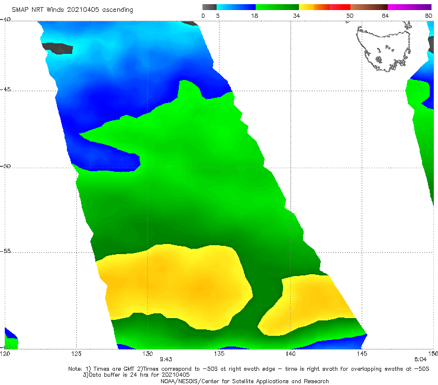Click the gray 0–5 segment of color bar
Image resolution: width=438 pixels, height=385 pixels.
coord(209,7)
